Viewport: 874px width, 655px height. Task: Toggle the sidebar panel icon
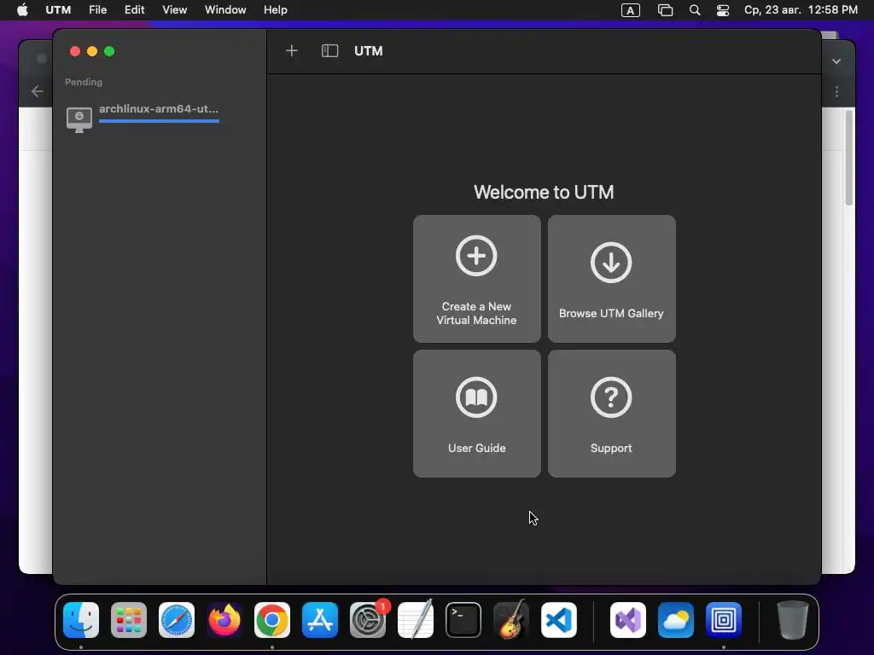pyautogui.click(x=330, y=50)
